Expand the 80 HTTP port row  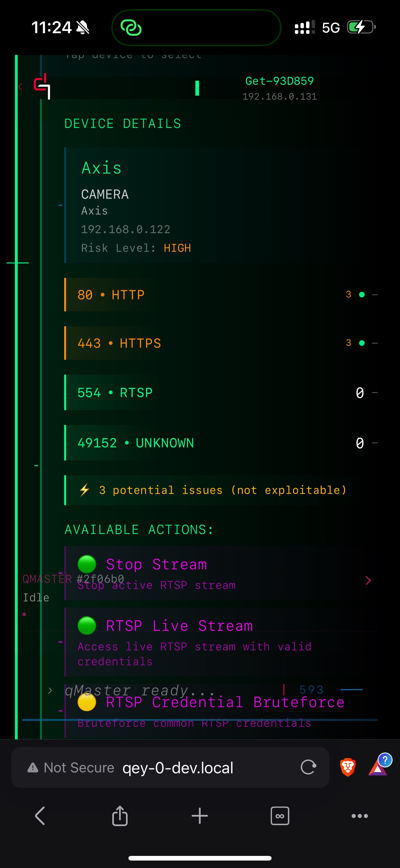point(221,295)
